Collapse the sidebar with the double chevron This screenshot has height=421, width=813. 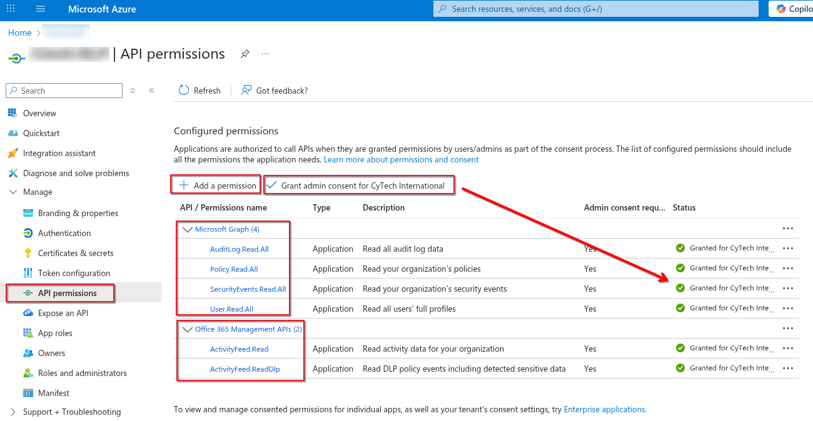[x=151, y=91]
